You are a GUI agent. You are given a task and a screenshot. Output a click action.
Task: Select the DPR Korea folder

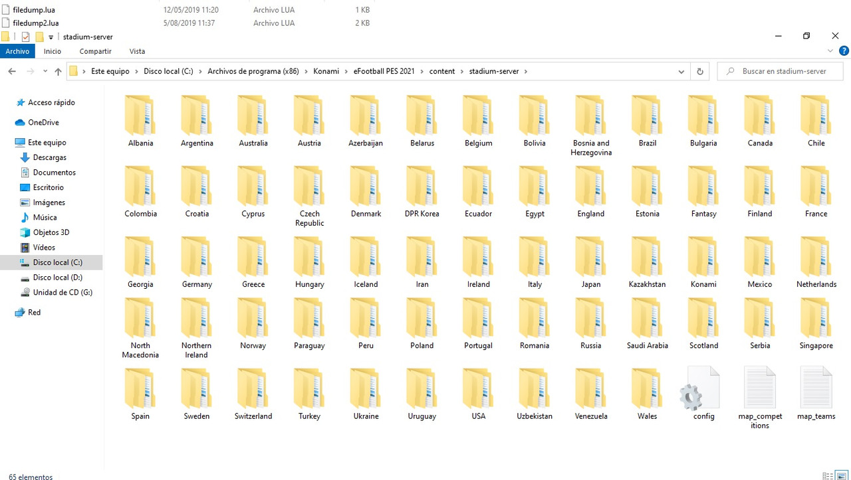(422, 192)
